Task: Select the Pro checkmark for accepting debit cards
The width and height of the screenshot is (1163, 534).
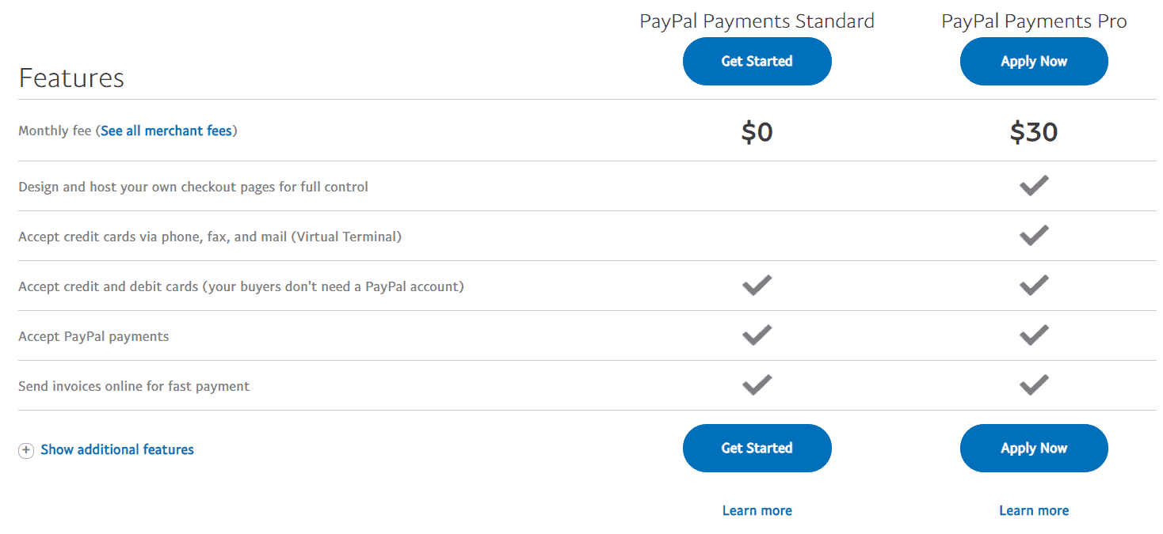Action: (x=1034, y=286)
